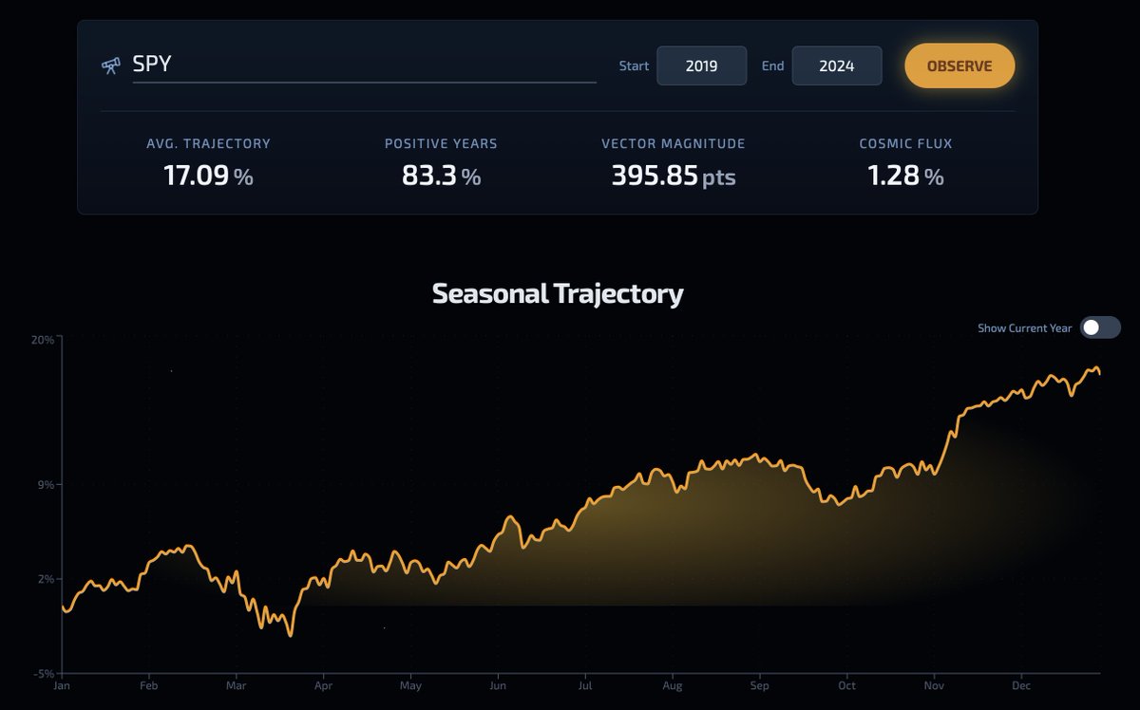
Task: Click the Oct x-axis label
Action: 846,685
